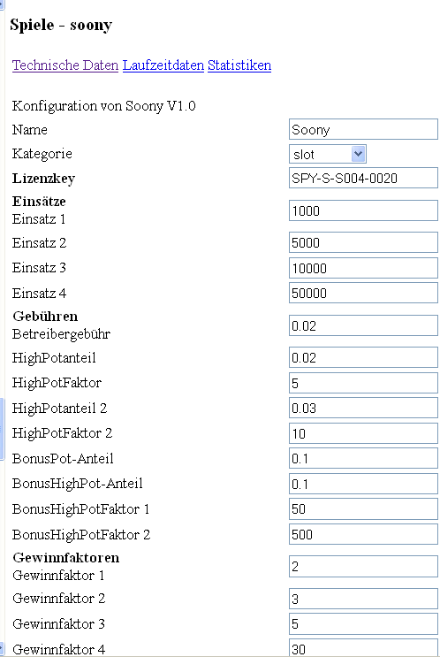Click the Name field containing Soony
440x657 pixels.
363,129
